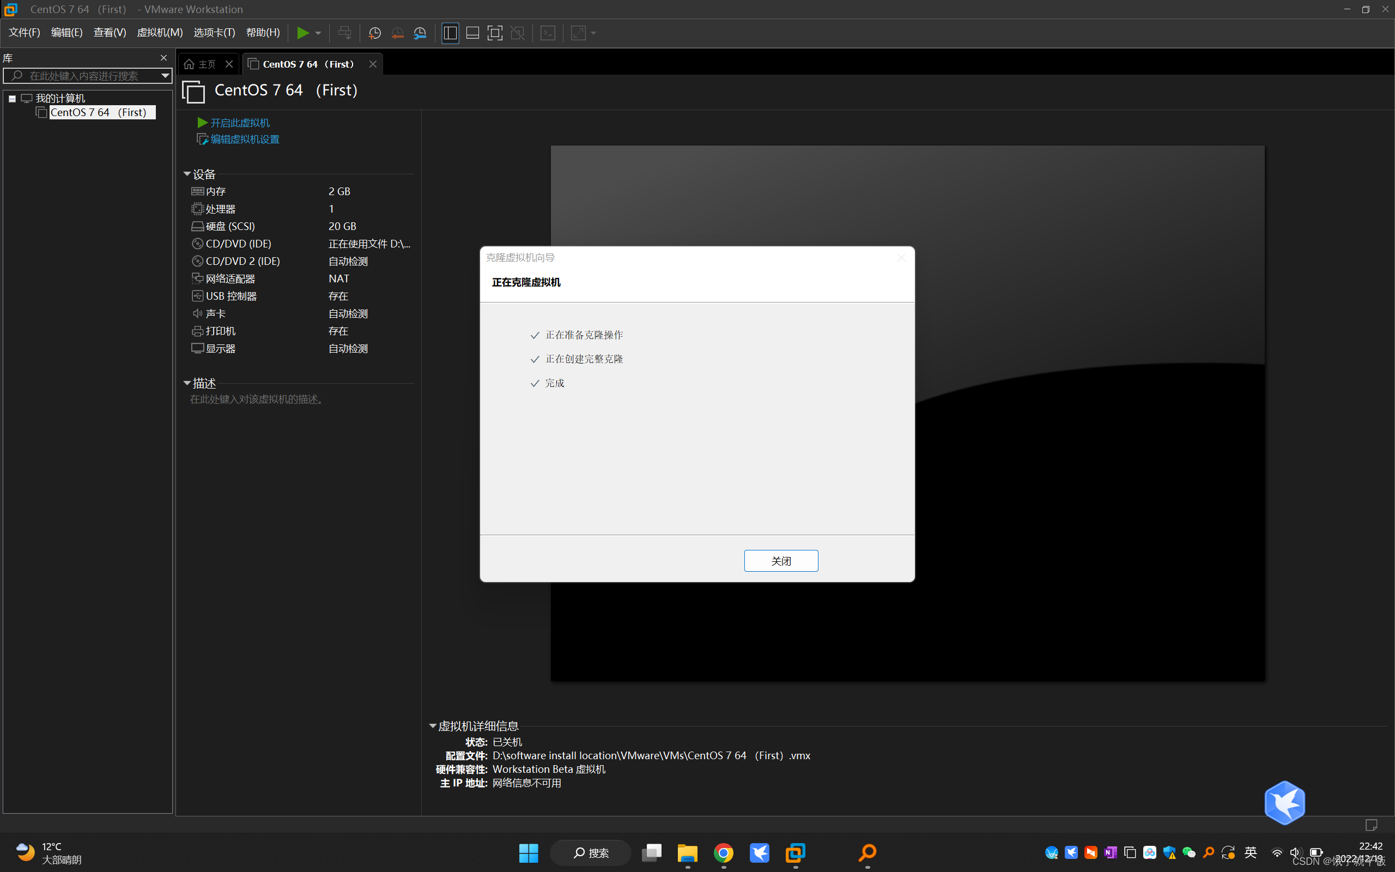
Task: Open Task View on taskbar
Action: tap(652, 853)
